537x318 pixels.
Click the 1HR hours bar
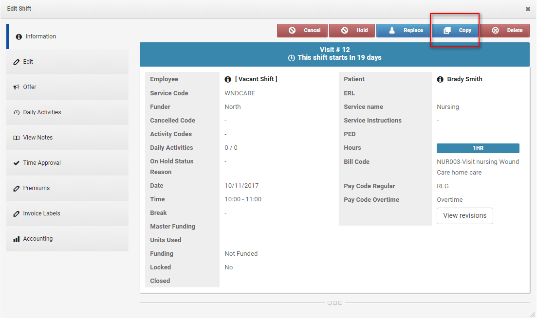click(478, 148)
